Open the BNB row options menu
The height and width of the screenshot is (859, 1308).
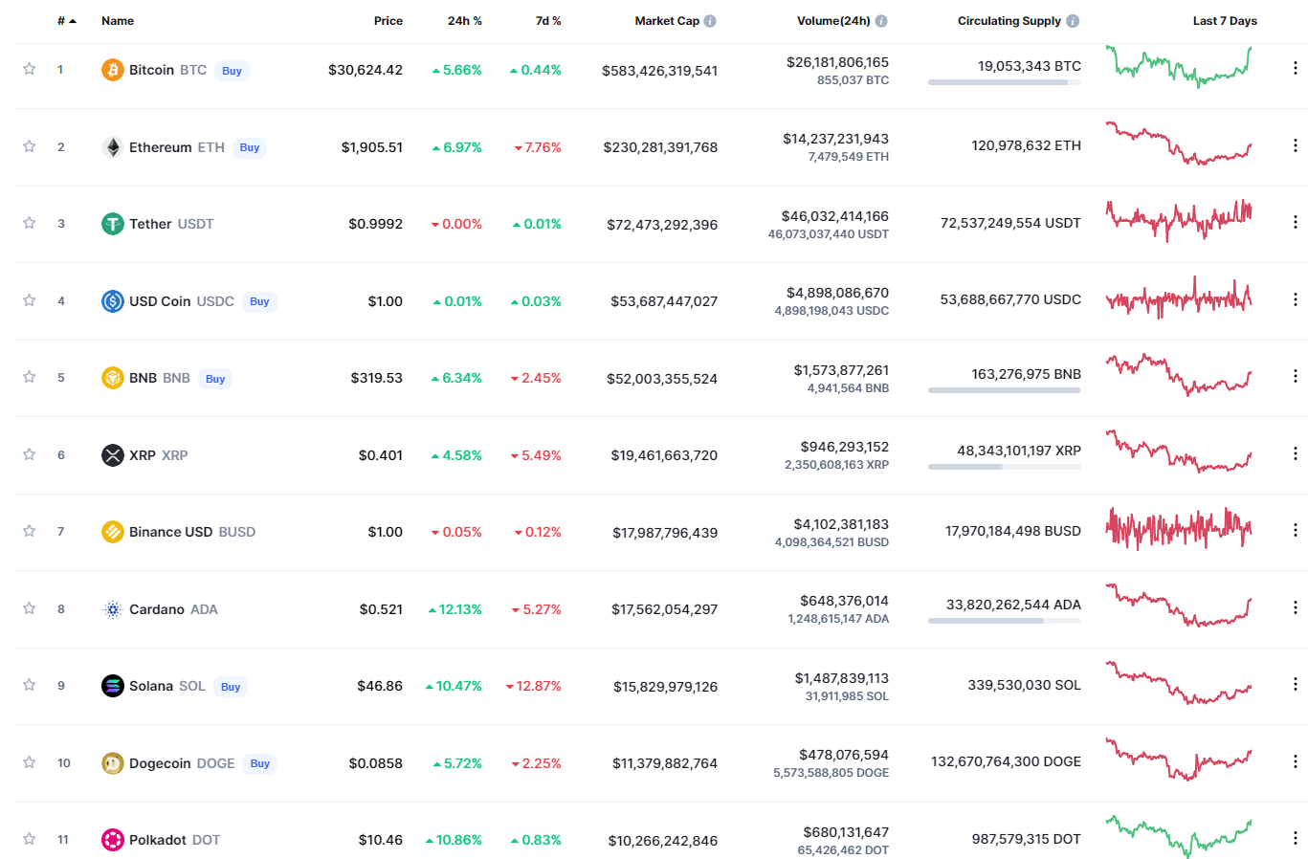coord(1296,376)
